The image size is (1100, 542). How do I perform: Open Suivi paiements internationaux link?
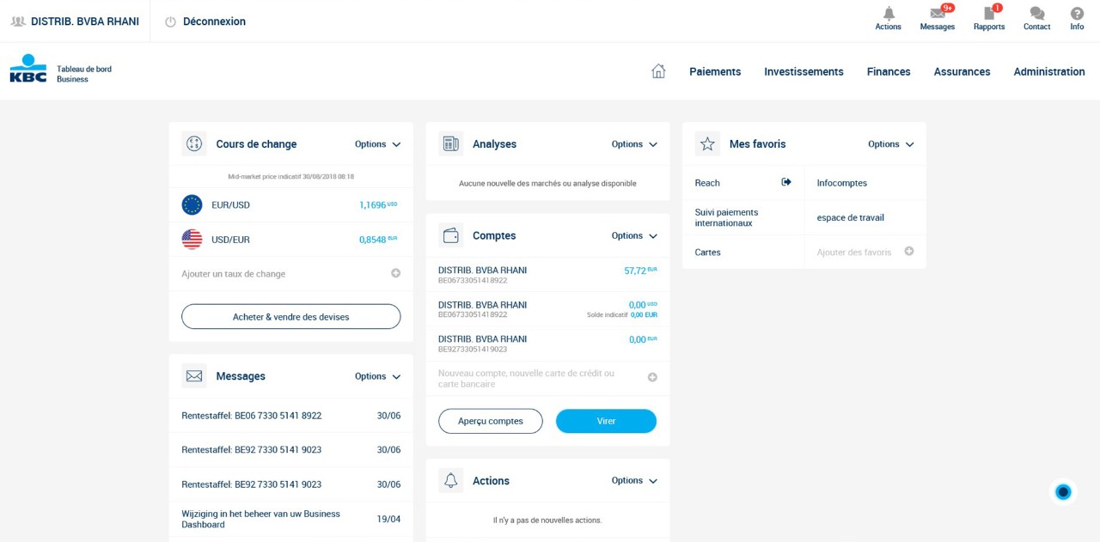click(x=727, y=217)
